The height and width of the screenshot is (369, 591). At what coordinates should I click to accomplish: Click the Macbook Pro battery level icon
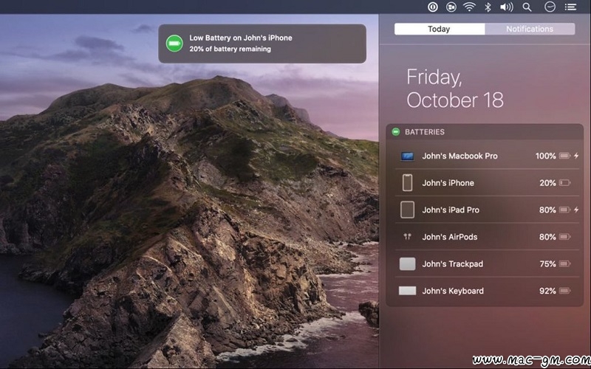(x=564, y=156)
